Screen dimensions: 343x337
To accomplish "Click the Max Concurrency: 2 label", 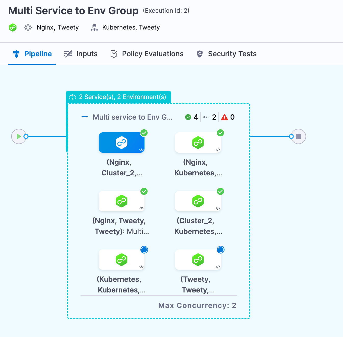I will (x=197, y=305).
